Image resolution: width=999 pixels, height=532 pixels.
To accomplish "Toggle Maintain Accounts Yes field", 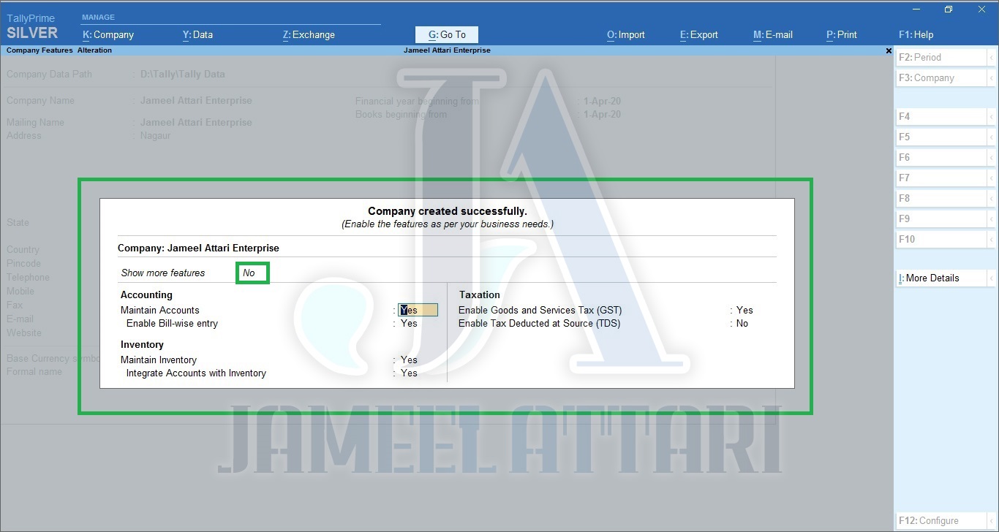I will pyautogui.click(x=418, y=310).
